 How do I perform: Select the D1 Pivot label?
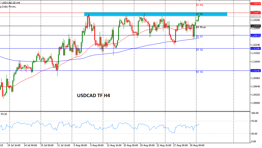click(x=201, y=27)
